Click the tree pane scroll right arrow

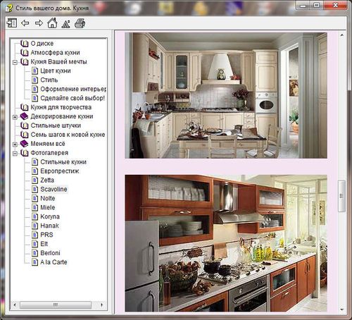[x=102, y=305]
